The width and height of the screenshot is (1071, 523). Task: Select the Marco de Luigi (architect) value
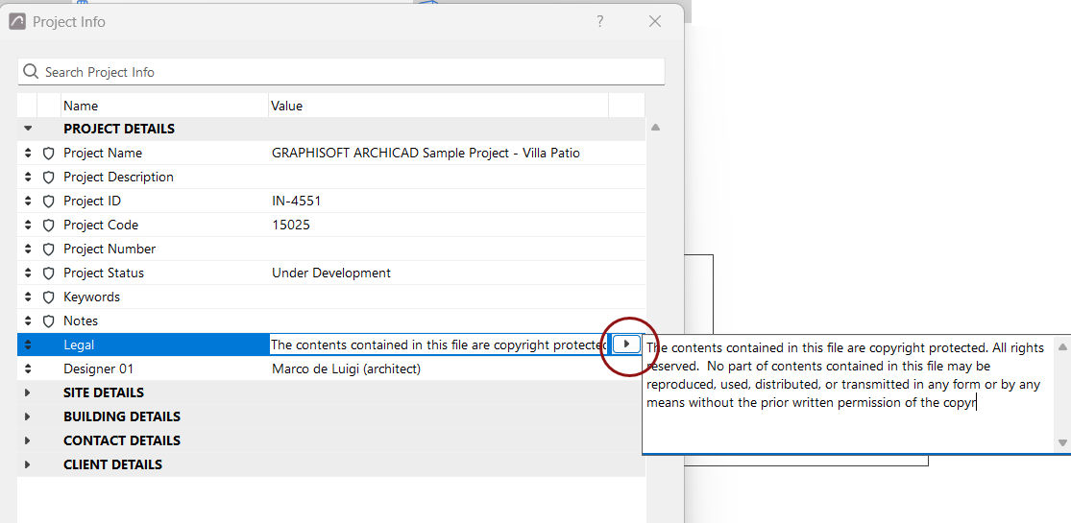pyautogui.click(x=346, y=368)
